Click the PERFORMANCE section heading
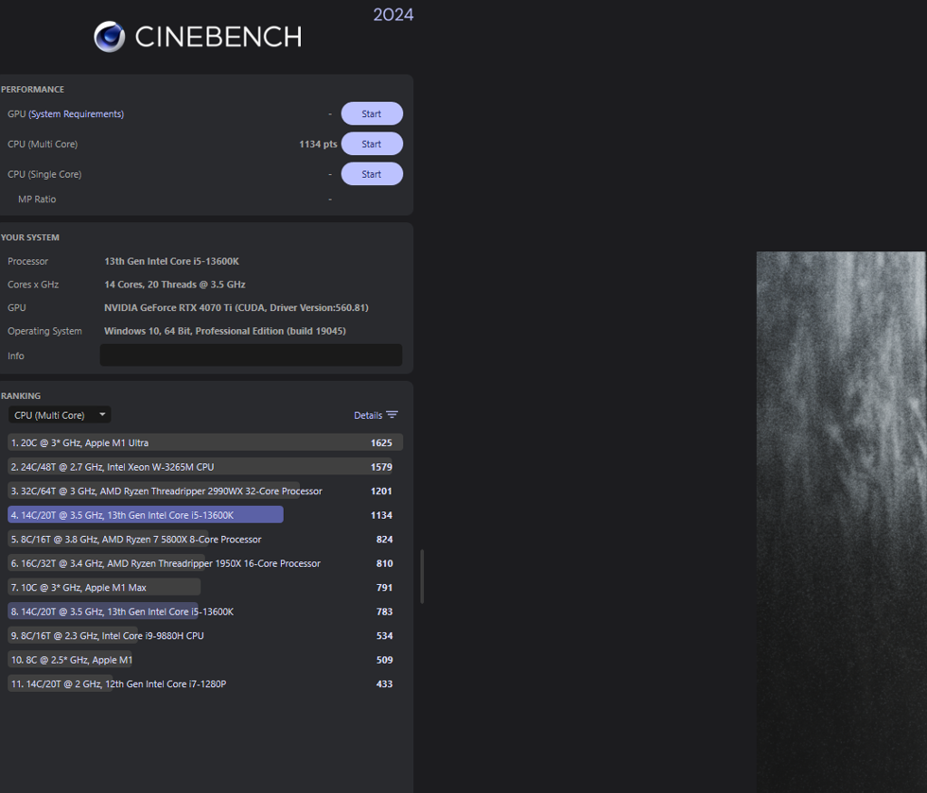This screenshot has height=793, width=927. click(x=32, y=89)
